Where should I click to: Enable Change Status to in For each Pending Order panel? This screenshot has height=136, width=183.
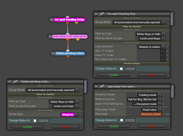(x=121, y=69)
